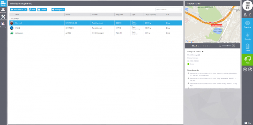This screenshot has height=125, width=253.
Task: Click the round wrench settings icon
Action: (250, 69)
